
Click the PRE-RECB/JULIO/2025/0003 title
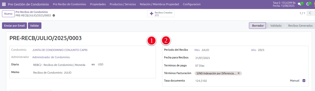coord(45,38)
